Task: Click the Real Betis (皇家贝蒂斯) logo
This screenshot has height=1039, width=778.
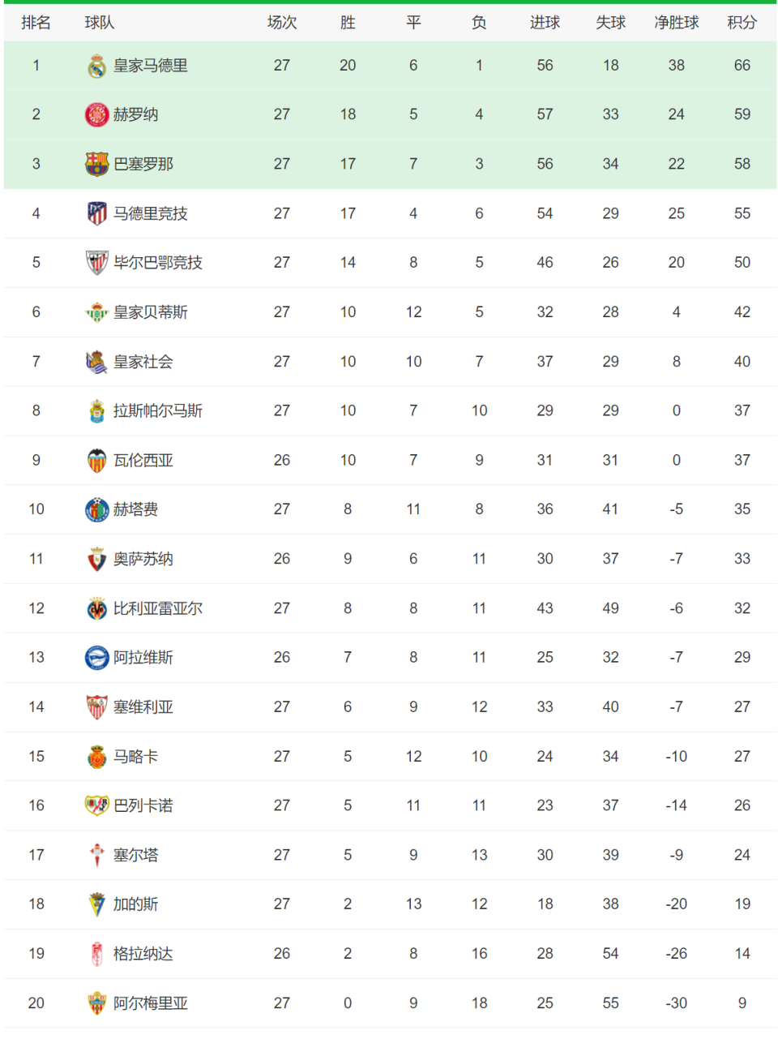Action: pyautogui.click(x=96, y=312)
